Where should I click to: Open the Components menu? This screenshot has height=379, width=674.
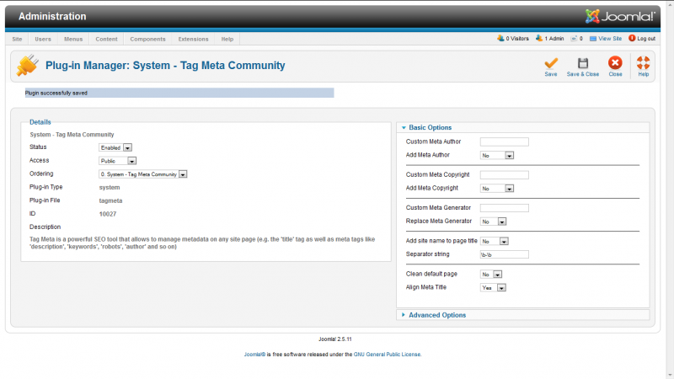coord(148,39)
